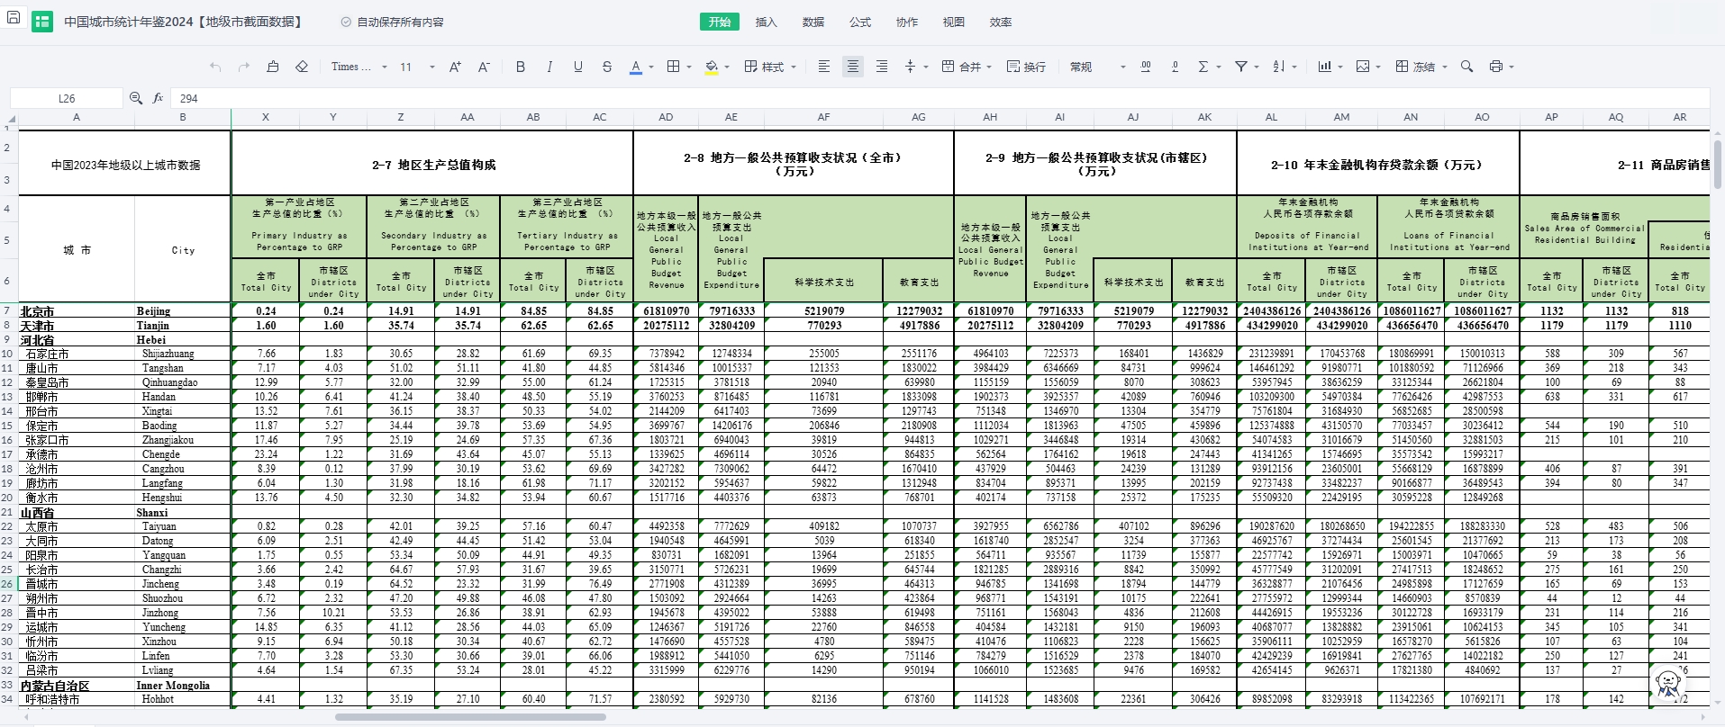
Task: Undo the last action
Action: tap(215, 67)
